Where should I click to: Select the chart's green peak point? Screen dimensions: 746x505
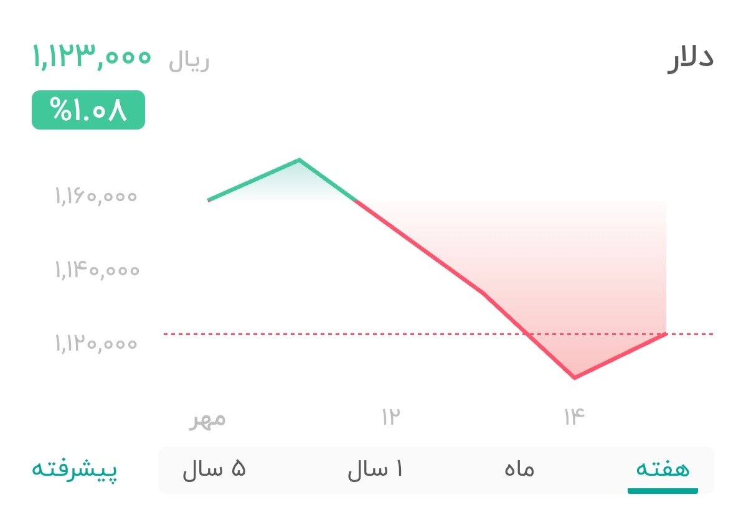coord(300,160)
